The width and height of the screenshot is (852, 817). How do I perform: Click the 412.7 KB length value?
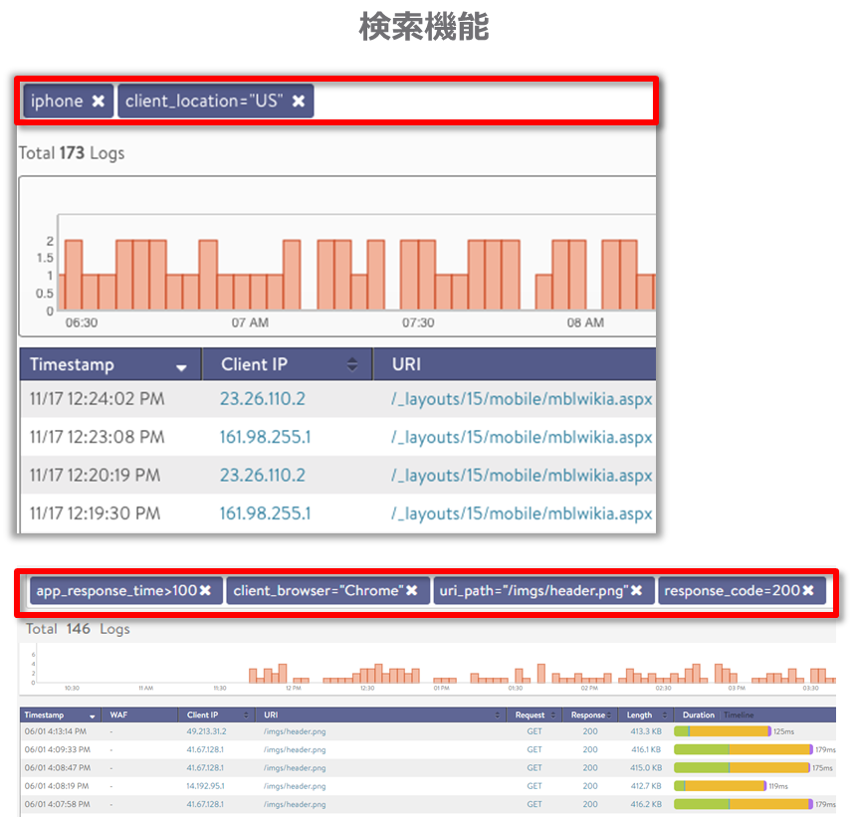[646, 786]
